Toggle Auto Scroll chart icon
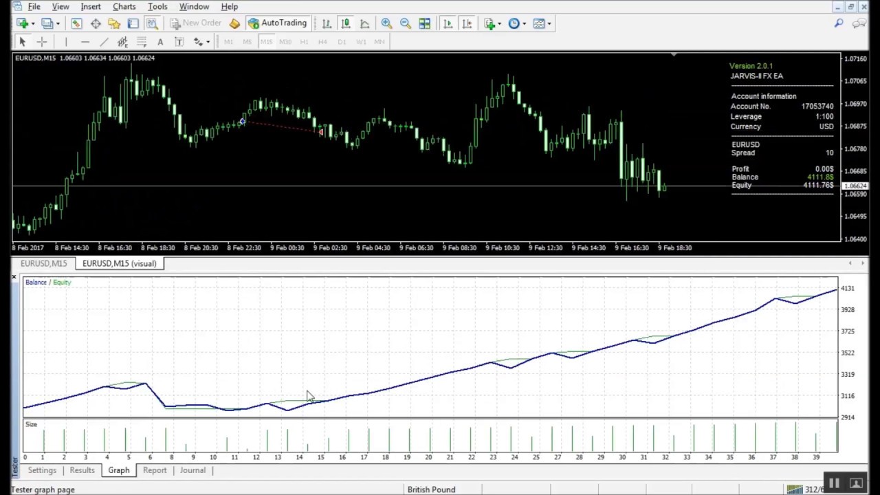The height and width of the screenshot is (495, 880). [448, 23]
